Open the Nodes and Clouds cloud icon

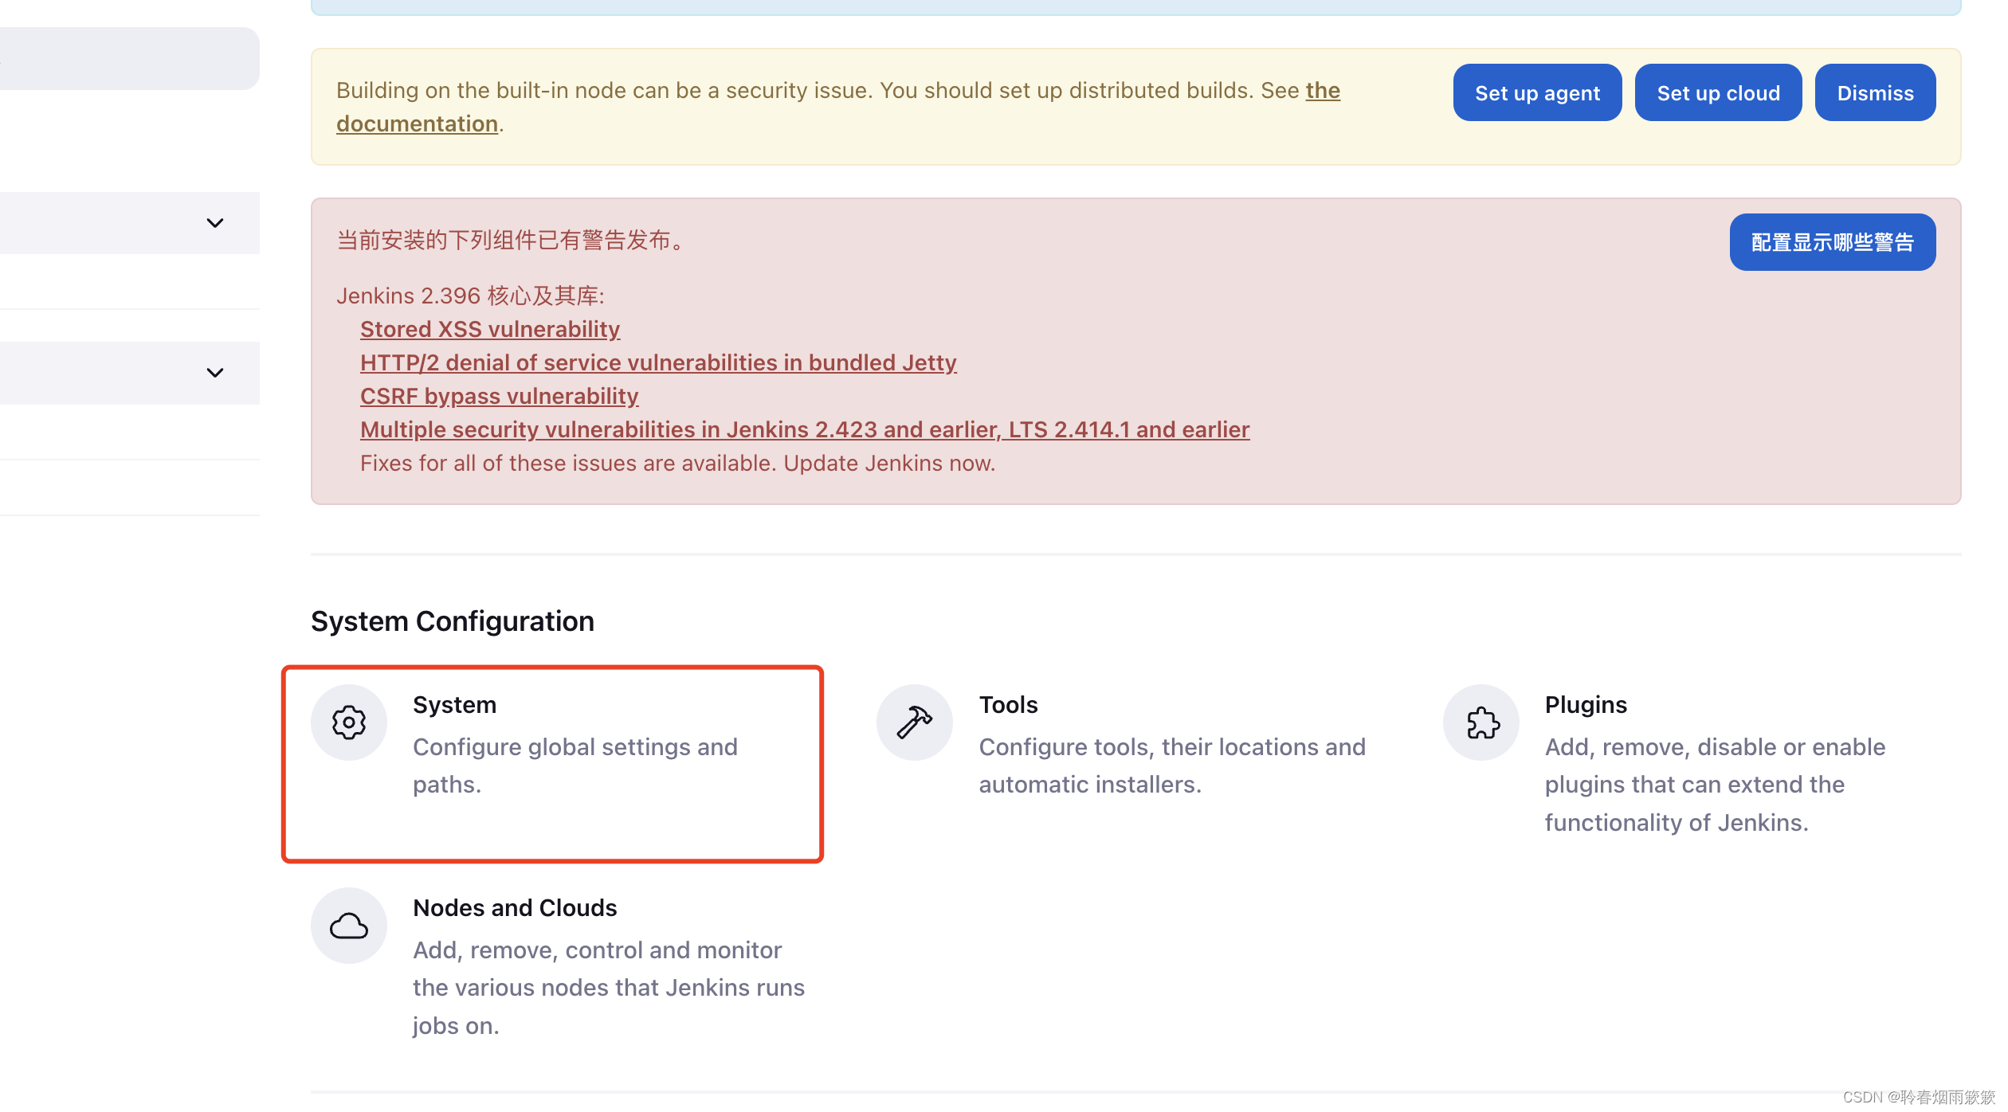click(349, 926)
